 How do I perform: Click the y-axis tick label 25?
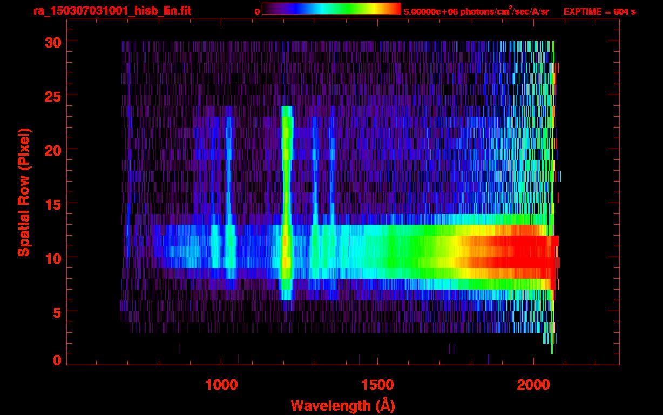[x=52, y=96]
